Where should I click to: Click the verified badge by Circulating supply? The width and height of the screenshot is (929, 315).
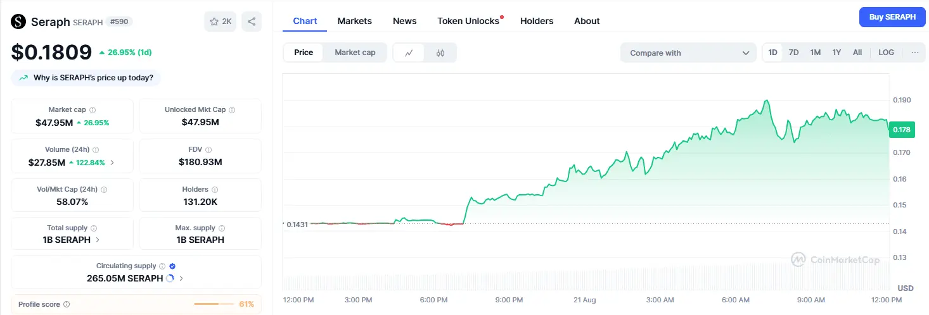point(172,267)
